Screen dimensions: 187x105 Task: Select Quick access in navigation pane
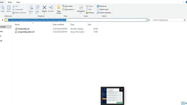point(6,27)
